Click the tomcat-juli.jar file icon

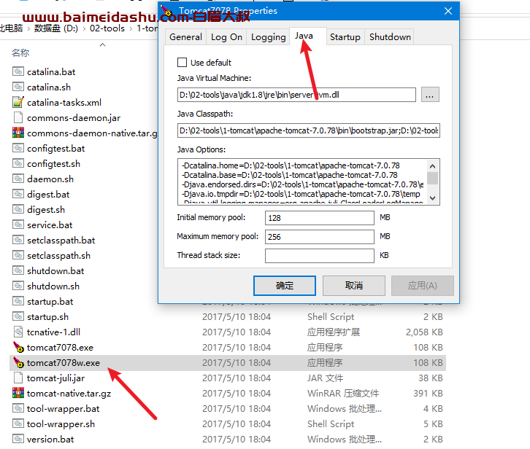point(18,378)
